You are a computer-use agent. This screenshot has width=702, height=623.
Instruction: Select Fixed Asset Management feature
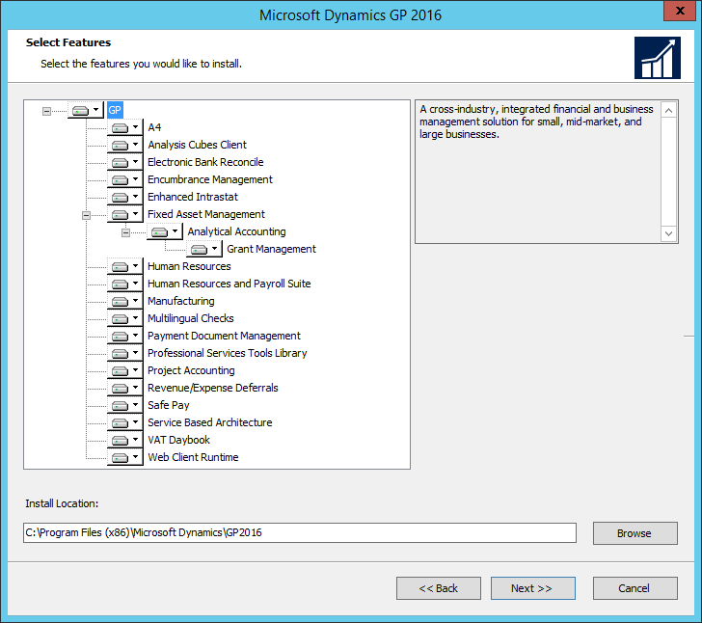click(x=206, y=214)
